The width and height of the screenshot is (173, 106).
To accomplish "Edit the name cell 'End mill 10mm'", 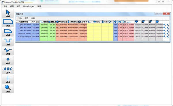I will 25,33.
